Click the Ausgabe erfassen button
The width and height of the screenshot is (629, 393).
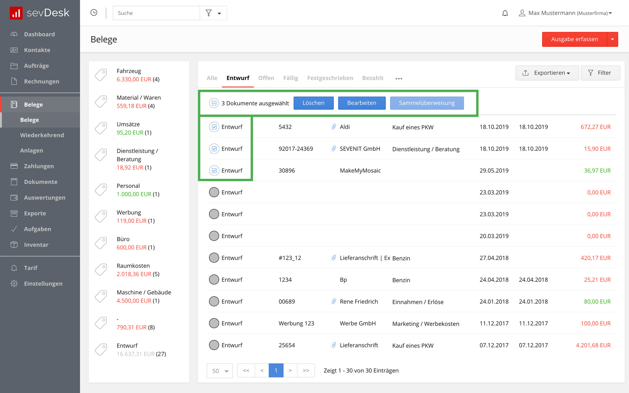pyautogui.click(x=574, y=39)
